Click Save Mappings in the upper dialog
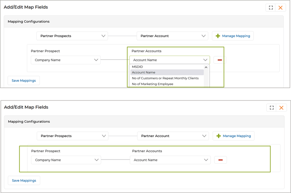 [x=24, y=80]
